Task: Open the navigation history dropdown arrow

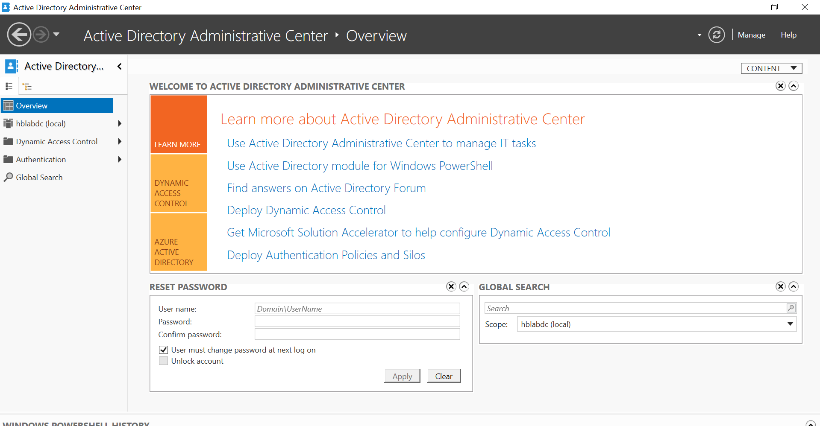Action: tap(56, 34)
